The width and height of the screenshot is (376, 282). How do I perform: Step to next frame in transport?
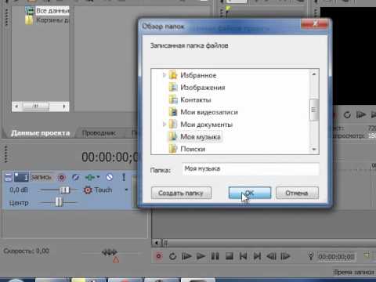coord(285,256)
